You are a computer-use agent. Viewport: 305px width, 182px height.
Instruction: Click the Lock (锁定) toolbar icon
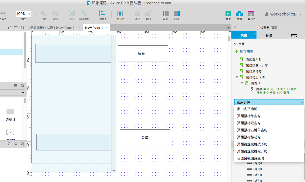pyautogui.click(x=137, y=14)
